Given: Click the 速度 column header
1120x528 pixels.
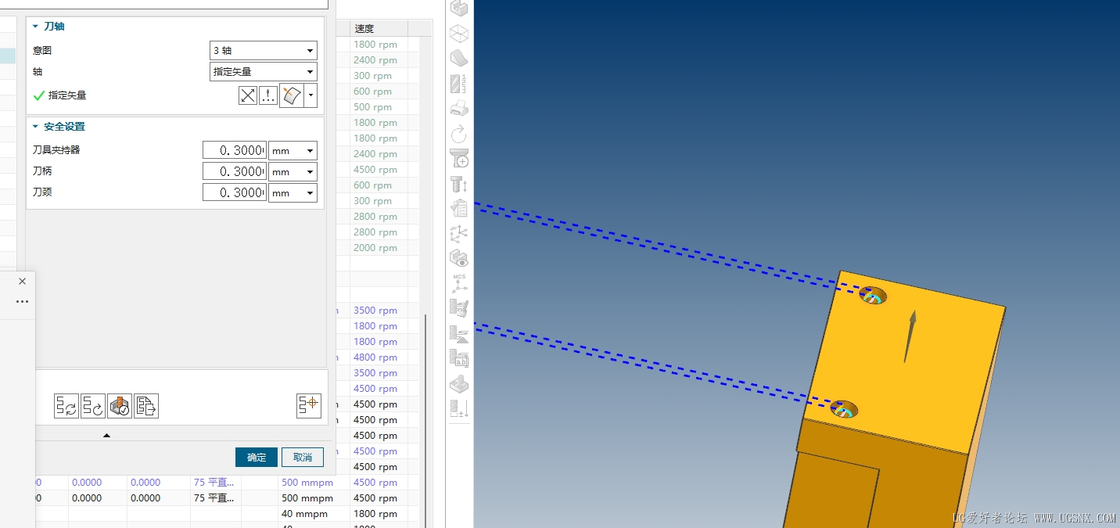Looking at the screenshot, I should point(379,29).
